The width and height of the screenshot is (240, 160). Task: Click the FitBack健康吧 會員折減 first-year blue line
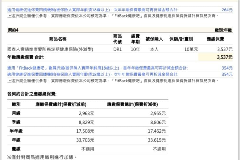[97, 68]
